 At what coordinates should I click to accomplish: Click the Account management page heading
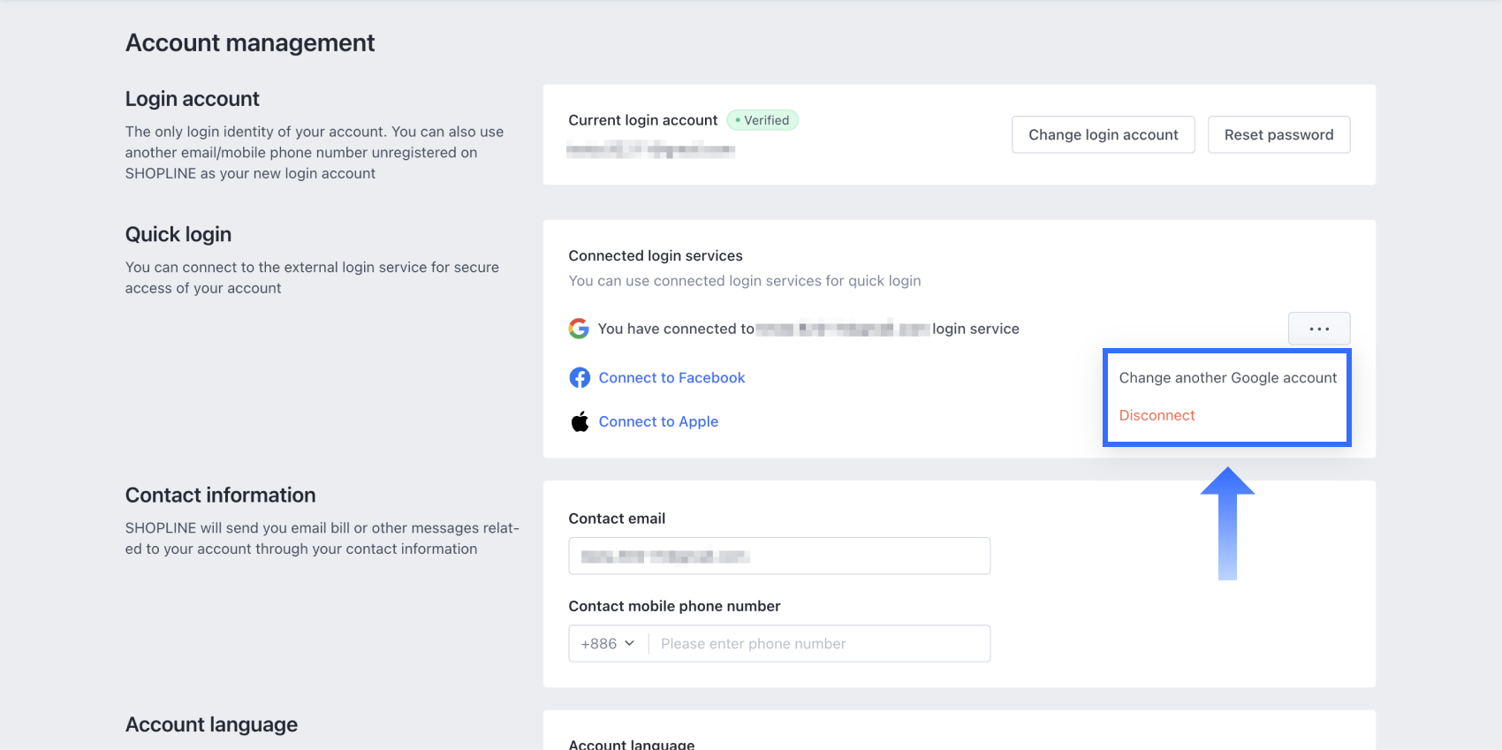(x=250, y=42)
